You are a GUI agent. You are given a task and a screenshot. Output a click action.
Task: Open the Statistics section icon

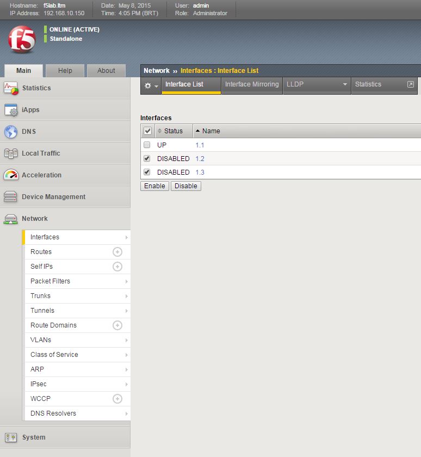[11, 88]
